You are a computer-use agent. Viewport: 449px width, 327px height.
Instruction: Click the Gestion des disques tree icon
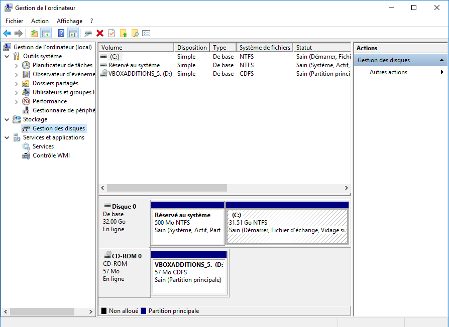26,128
